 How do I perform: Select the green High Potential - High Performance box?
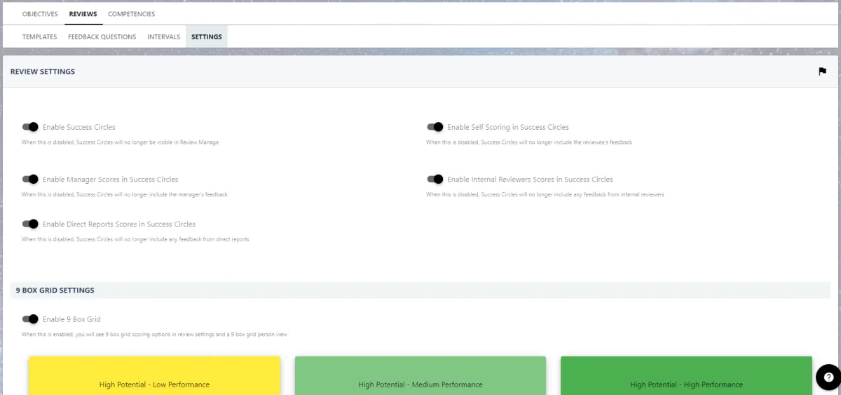(686, 375)
